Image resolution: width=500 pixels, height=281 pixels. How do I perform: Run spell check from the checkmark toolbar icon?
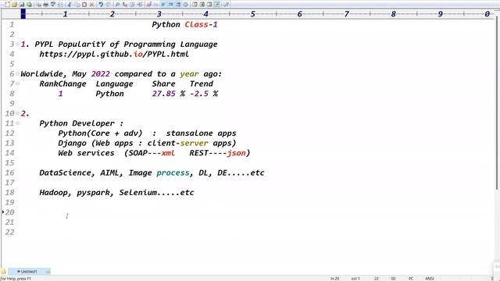click(x=53, y=5)
